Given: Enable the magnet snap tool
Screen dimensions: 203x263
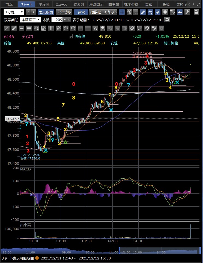Looking at the screenshot, I should 147,28.
